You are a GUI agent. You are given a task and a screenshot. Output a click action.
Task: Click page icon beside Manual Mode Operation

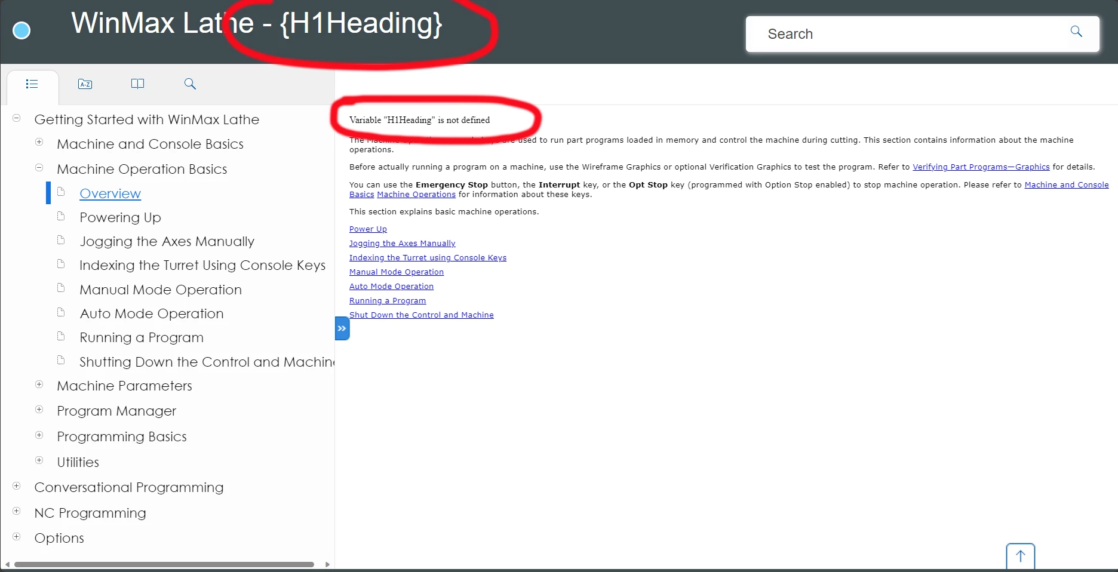coord(61,288)
